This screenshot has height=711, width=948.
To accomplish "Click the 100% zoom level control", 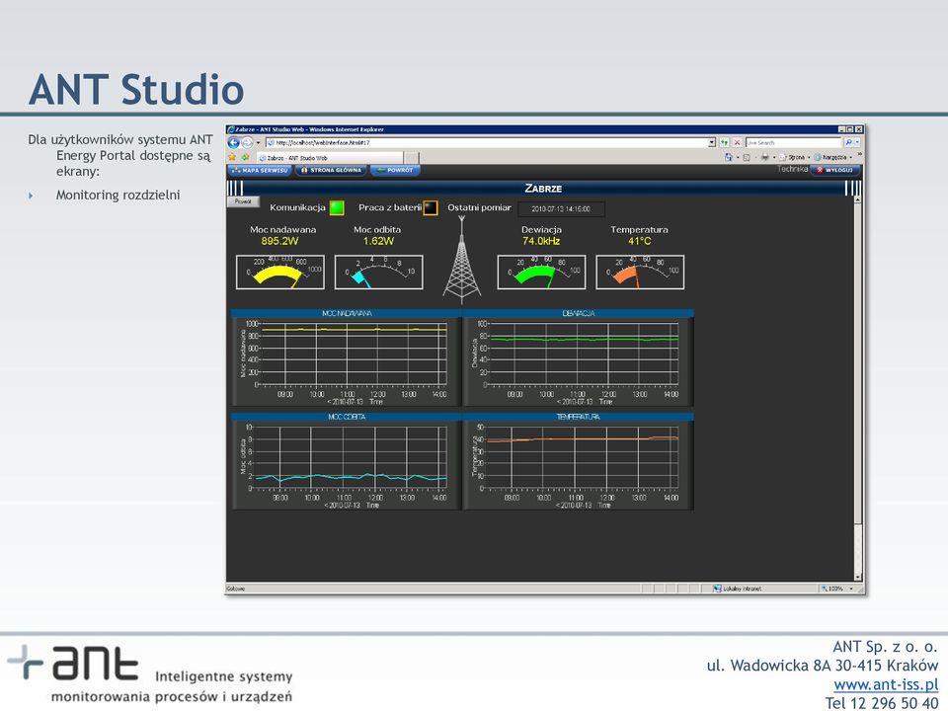I will coord(837,589).
